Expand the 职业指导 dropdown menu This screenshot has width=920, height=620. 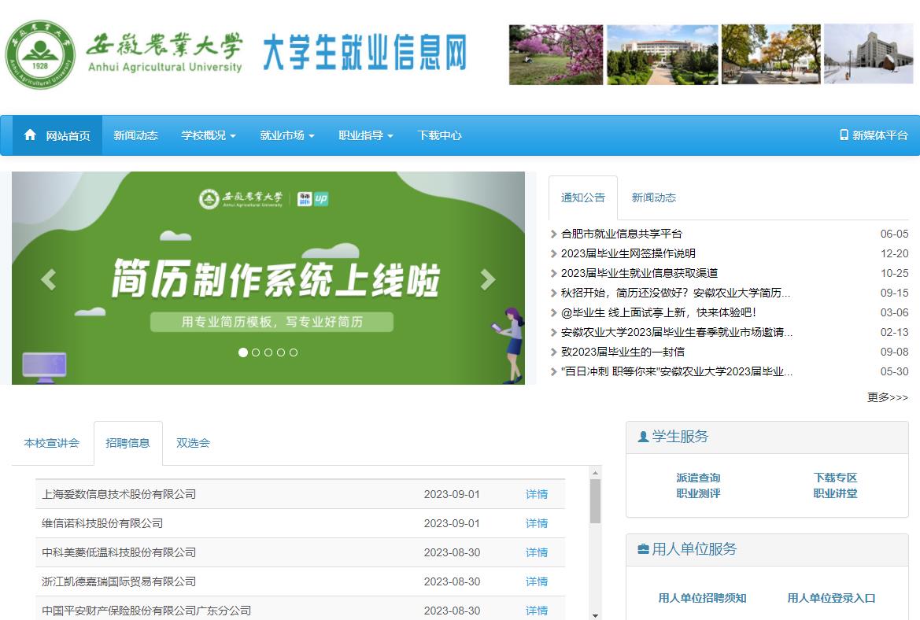(x=366, y=135)
